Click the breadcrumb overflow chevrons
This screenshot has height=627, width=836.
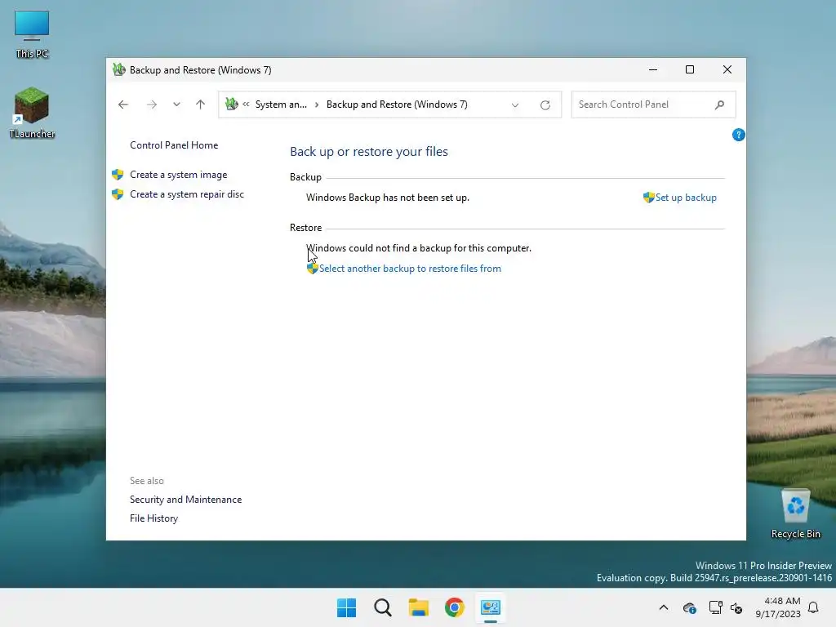[246, 104]
